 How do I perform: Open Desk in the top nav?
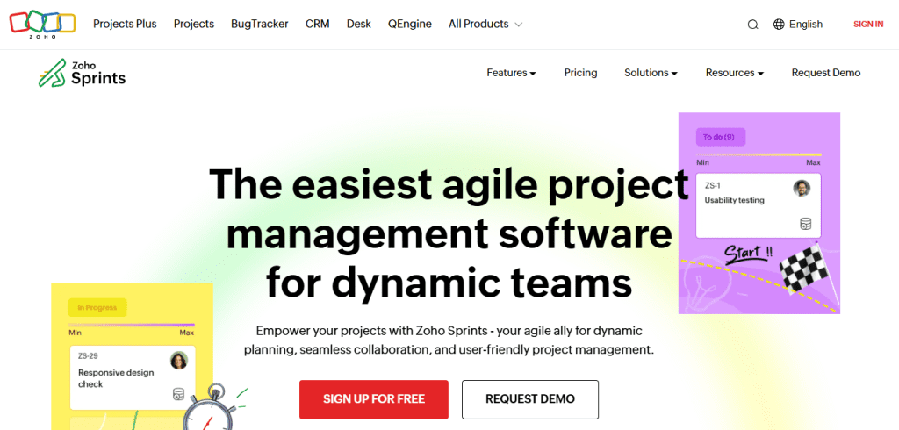(x=359, y=24)
